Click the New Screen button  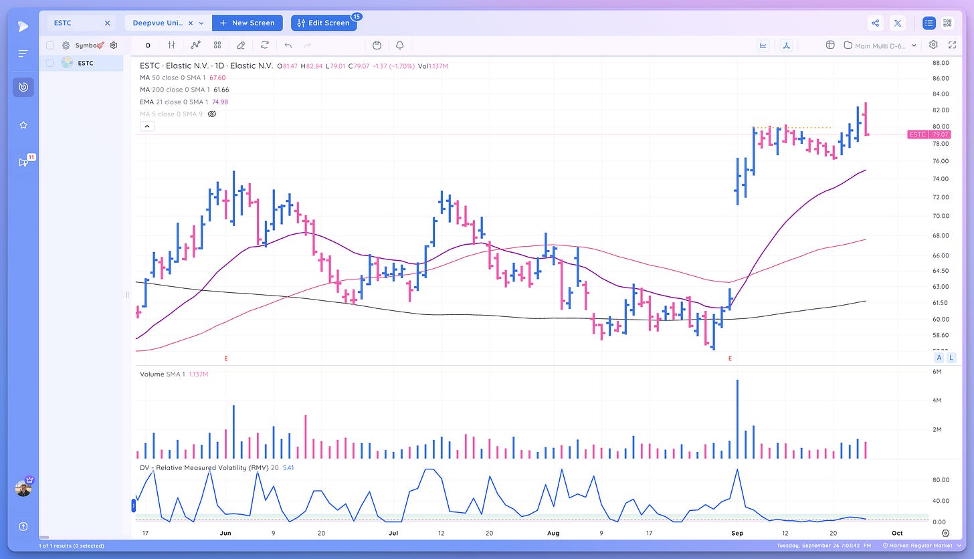(247, 23)
